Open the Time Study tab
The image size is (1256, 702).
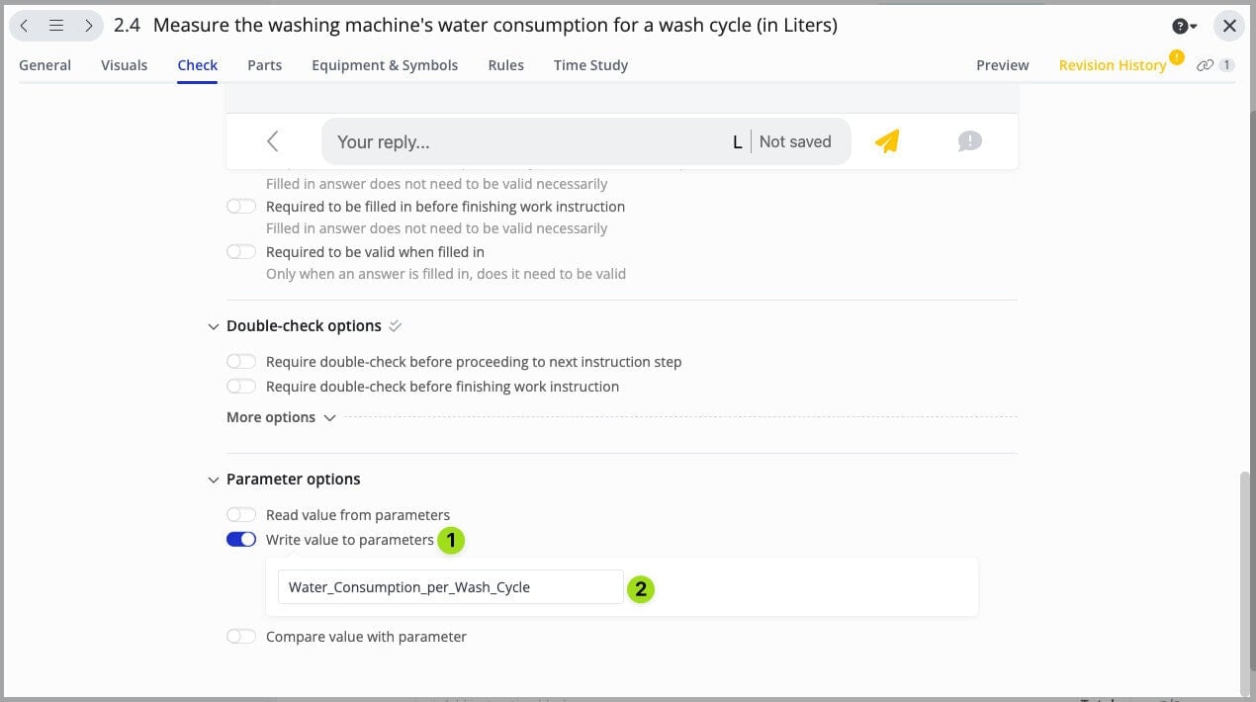[590, 65]
